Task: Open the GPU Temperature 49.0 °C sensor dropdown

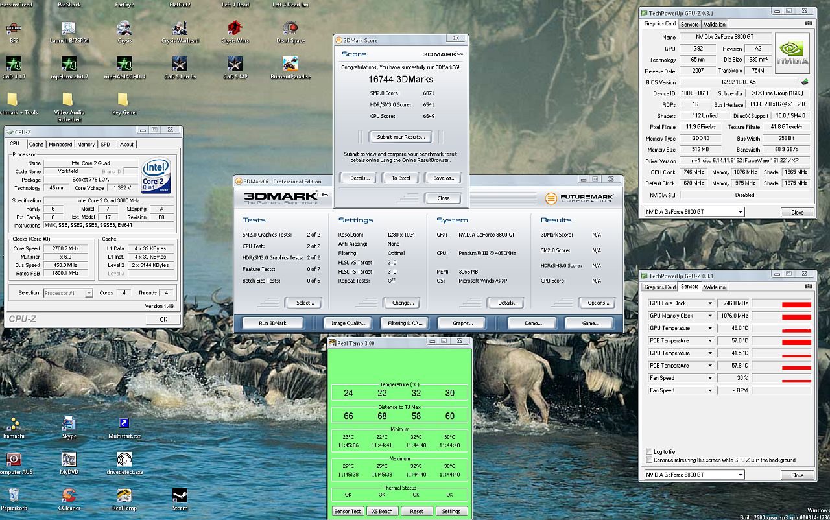Action: pyautogui.click(x=710, y=328)
